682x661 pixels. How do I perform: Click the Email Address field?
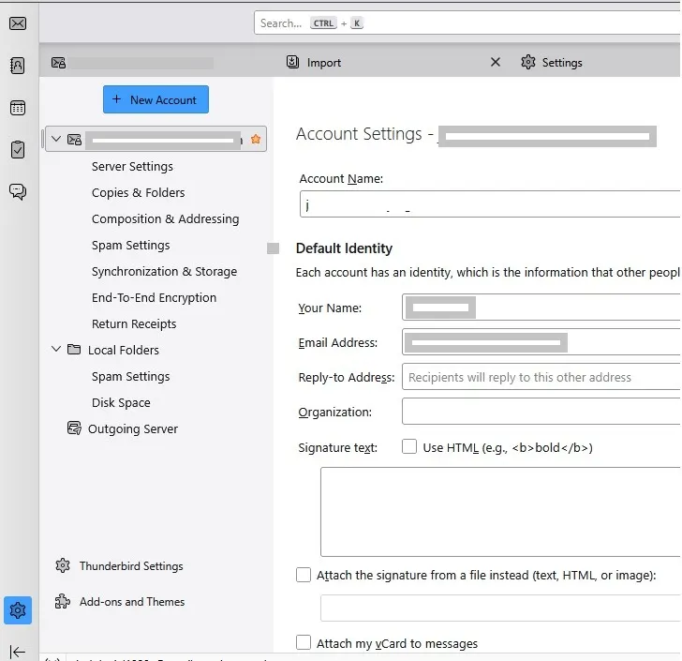[x=541, y=342]
